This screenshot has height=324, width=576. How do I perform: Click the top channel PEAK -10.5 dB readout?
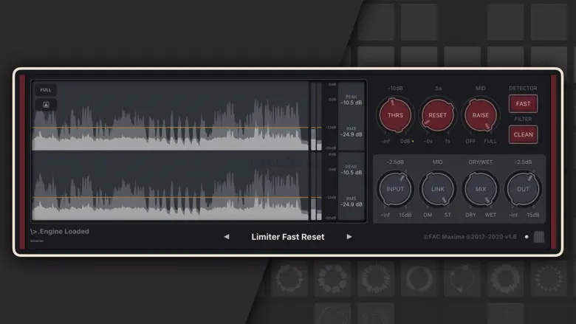352,100
